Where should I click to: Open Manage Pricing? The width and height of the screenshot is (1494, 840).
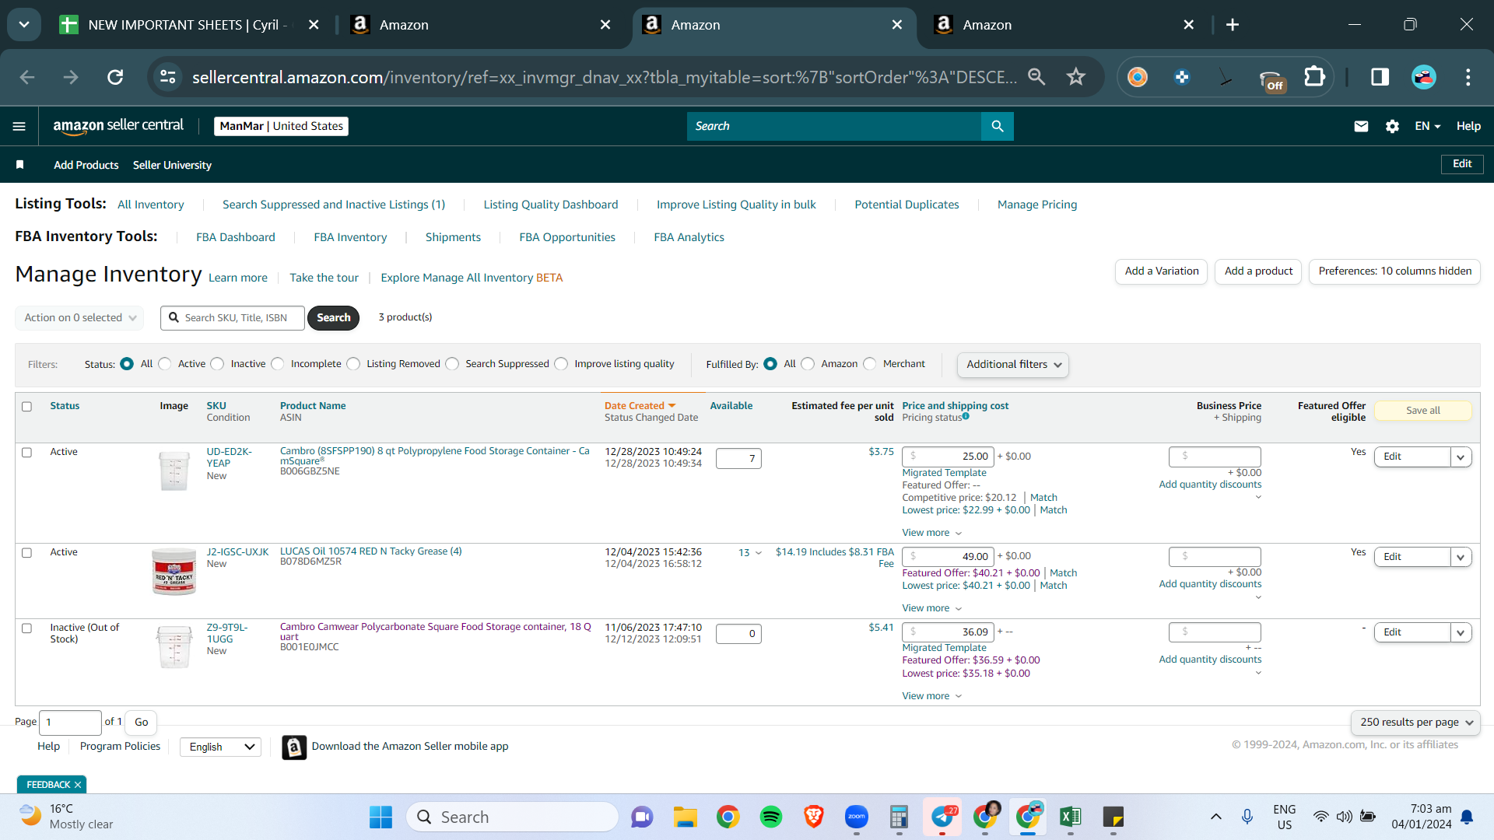point(1037,205)
